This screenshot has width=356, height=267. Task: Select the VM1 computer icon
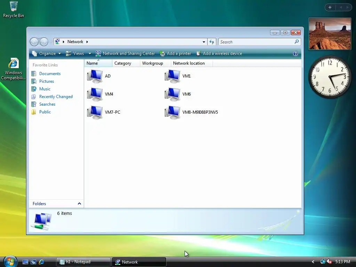[172, 76]
